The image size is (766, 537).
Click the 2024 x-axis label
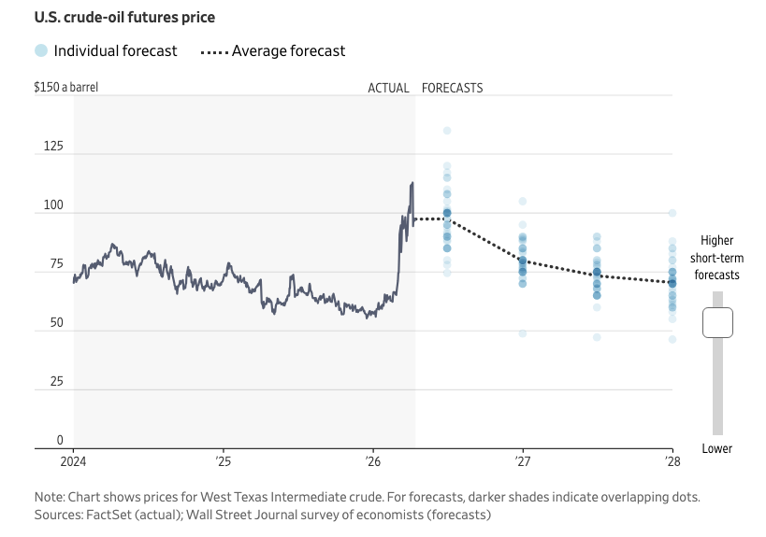[73, 460]
